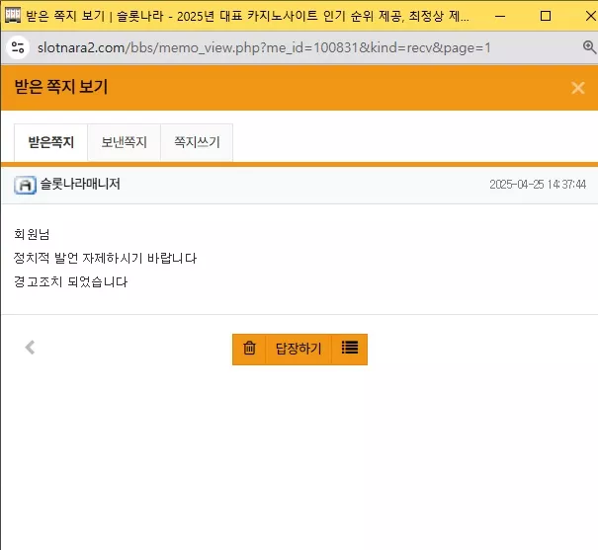Maximize the browser popup window

[546, 16]
